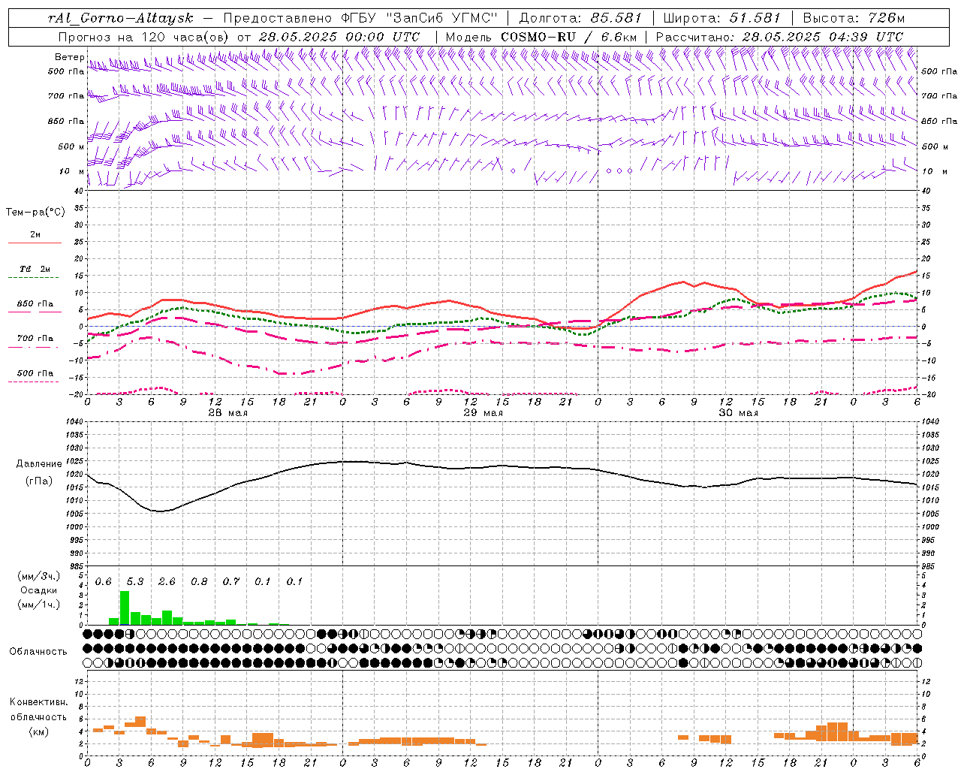Click the 2.6 precipitation total value
Image resolution: width=961 pixels, height=769 pixels.
coord(167,582)
